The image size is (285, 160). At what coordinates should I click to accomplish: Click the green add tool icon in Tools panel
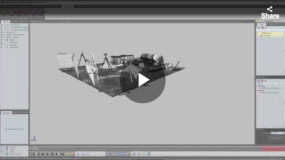[259, 28]
